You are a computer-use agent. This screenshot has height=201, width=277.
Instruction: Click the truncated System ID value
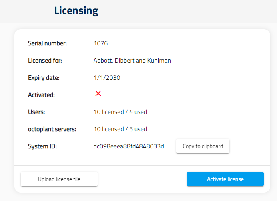131,146
